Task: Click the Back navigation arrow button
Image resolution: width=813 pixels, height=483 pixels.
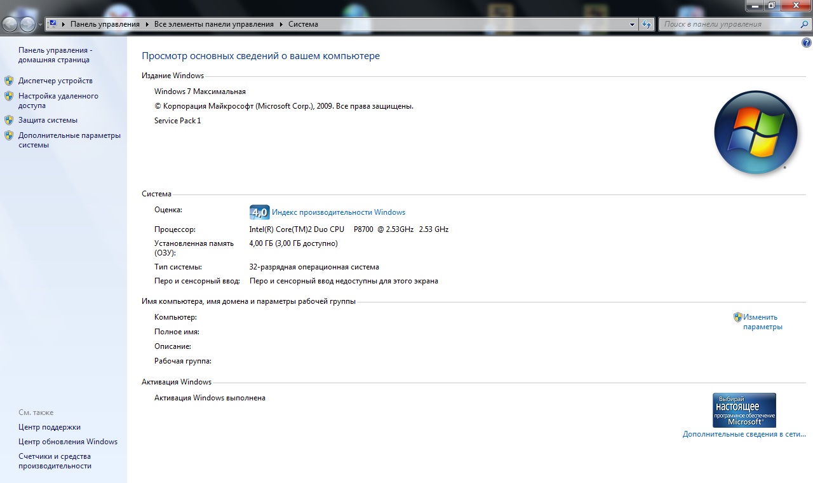Action: 10,25
